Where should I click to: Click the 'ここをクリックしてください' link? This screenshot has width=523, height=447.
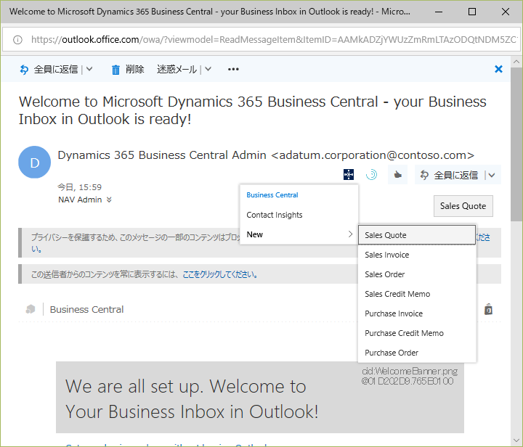(x=219, y=275)
